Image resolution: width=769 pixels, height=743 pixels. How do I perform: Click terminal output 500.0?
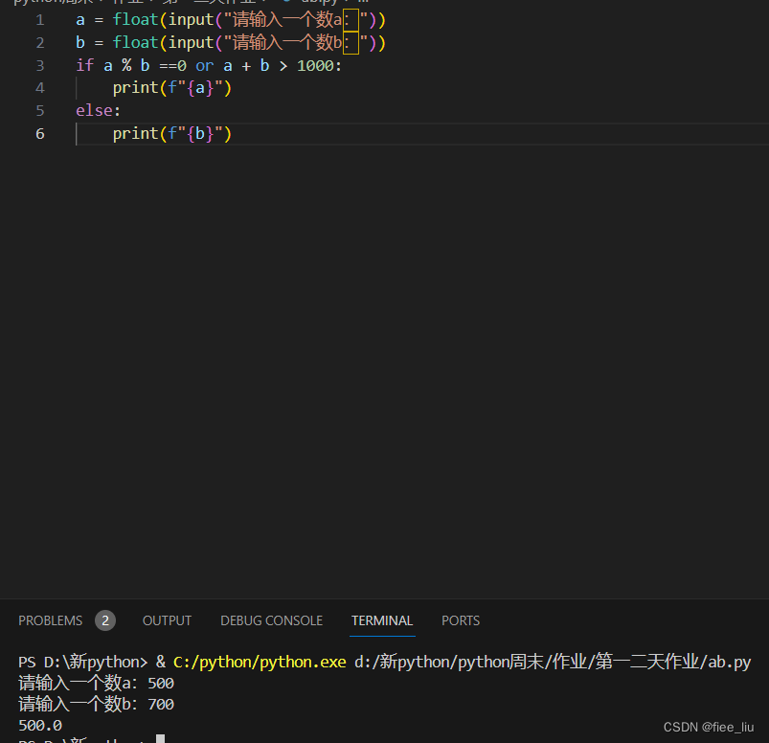[40, 726]
